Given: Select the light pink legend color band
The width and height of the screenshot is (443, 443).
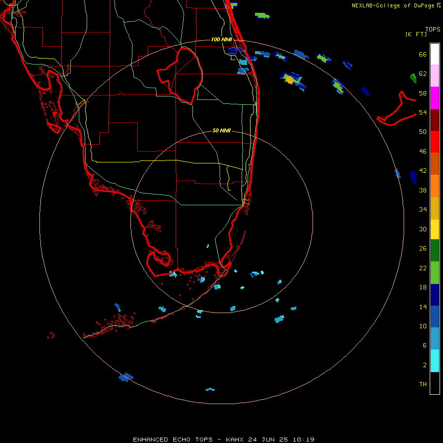Looking at the screenshot, I should tap(435, 75).
